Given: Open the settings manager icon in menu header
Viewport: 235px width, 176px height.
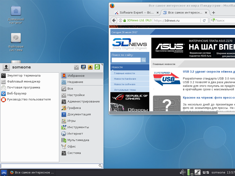Looking at the screenshot, I should [76, 67].
